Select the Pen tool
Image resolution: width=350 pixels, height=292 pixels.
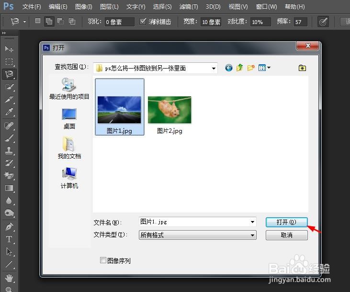[x=9, y=227]
